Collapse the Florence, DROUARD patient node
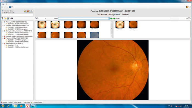 [x=3, y=38]
